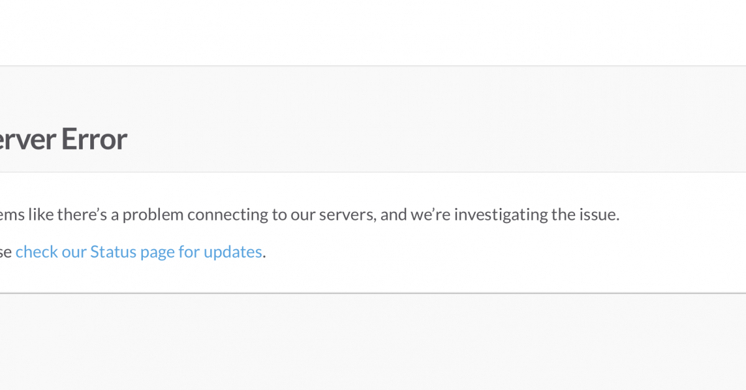Click the partial 'erver' heading text
This screenshot has height=390, width=746.
click(x=27, y=139)
